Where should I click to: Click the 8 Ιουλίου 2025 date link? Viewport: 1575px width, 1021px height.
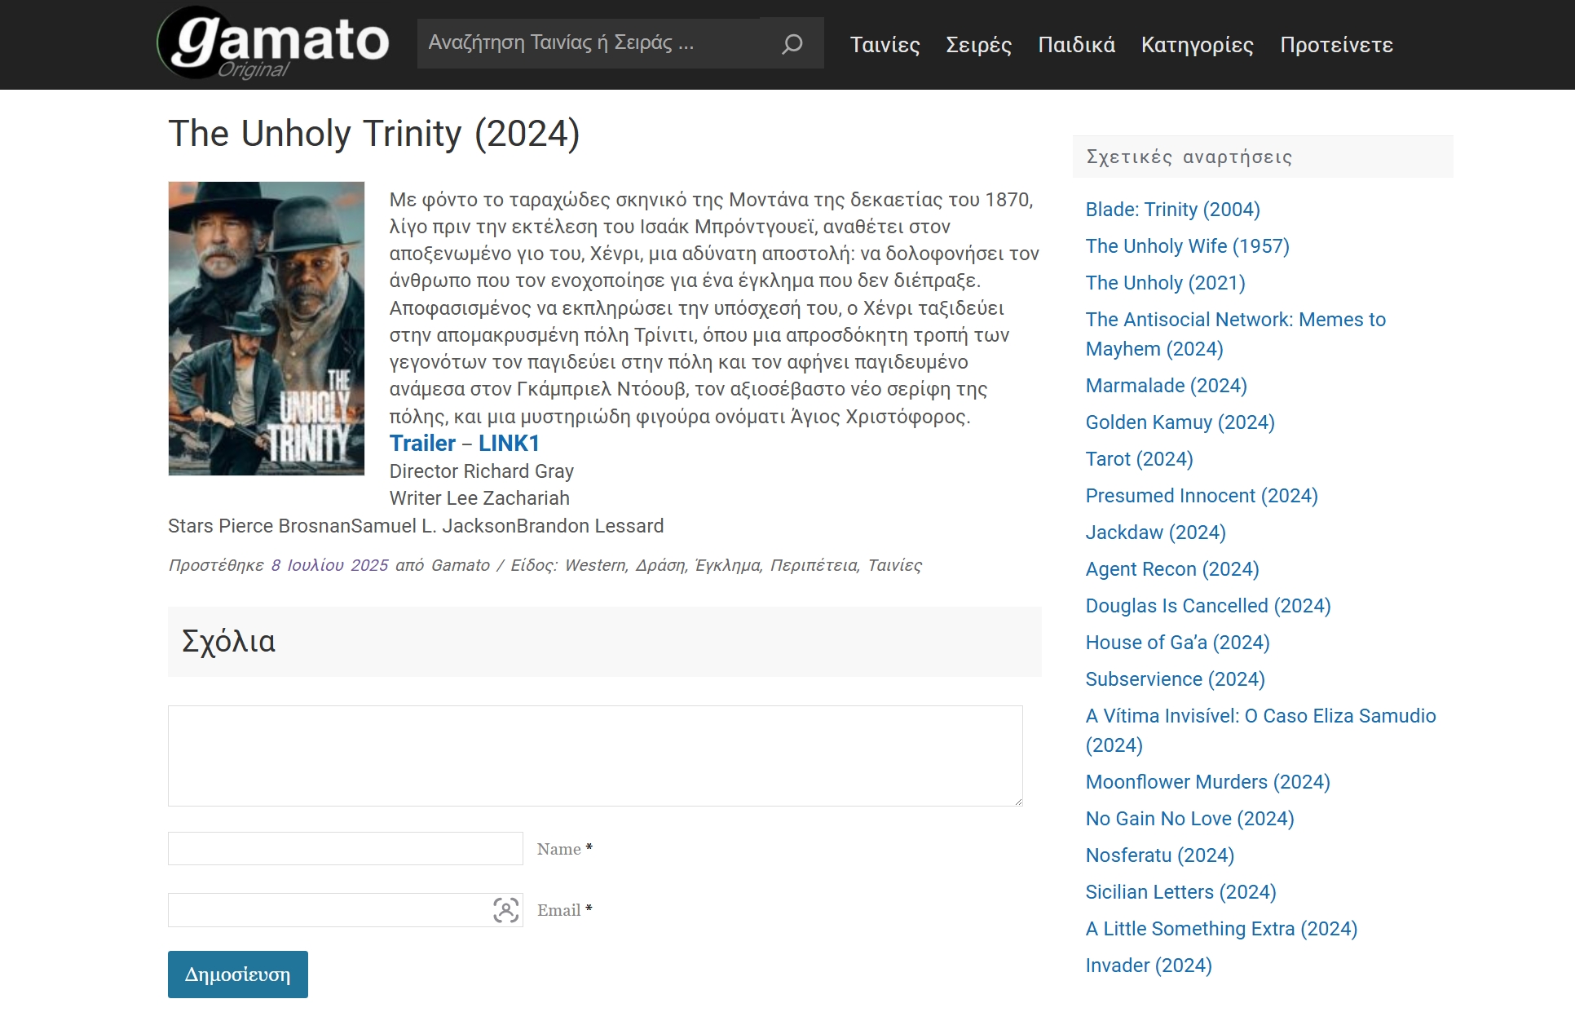[x=329, y=565]
